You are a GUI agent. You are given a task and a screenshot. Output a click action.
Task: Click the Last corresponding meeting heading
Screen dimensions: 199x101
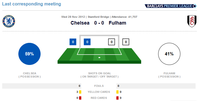[32, 4]
